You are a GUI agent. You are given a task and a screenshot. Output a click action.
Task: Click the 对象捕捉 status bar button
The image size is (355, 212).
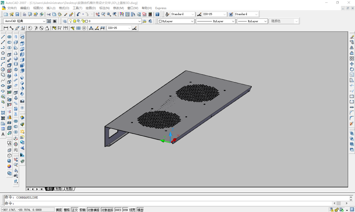pos(93,210)
